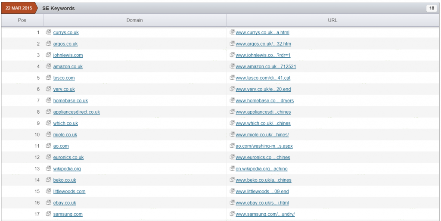This screenshot has height=221, width=441.
Task: Sort by the Domain column header
Action: [x=134, y=20]
